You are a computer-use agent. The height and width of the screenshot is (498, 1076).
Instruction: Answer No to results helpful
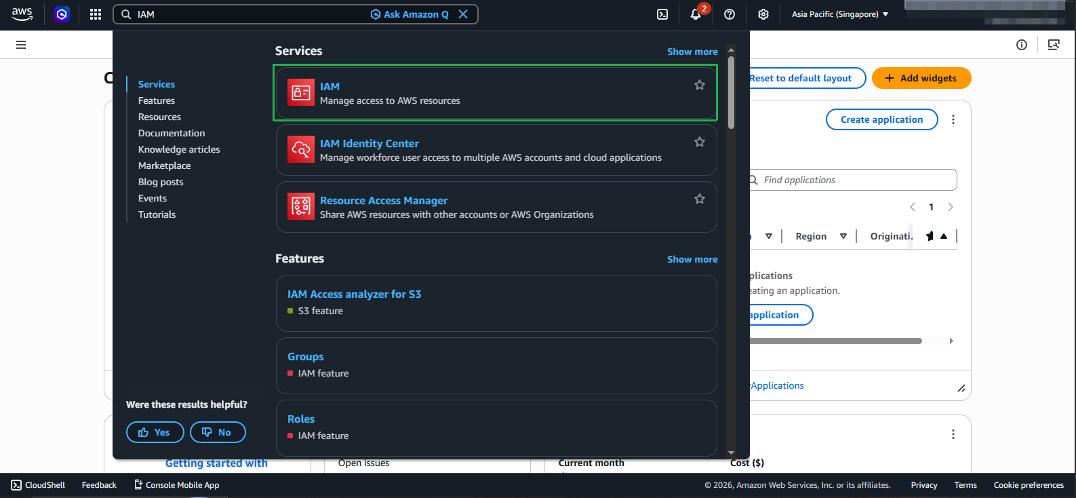pyautogui.click(x=218, y=432)
